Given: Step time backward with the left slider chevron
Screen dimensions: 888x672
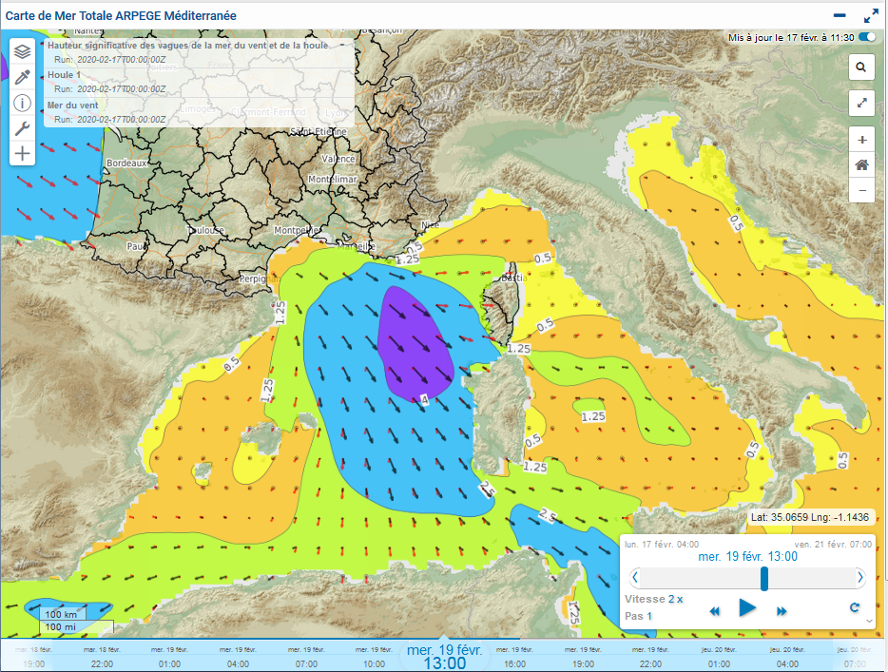Looking at the screenshot, I should coord(634,577).
